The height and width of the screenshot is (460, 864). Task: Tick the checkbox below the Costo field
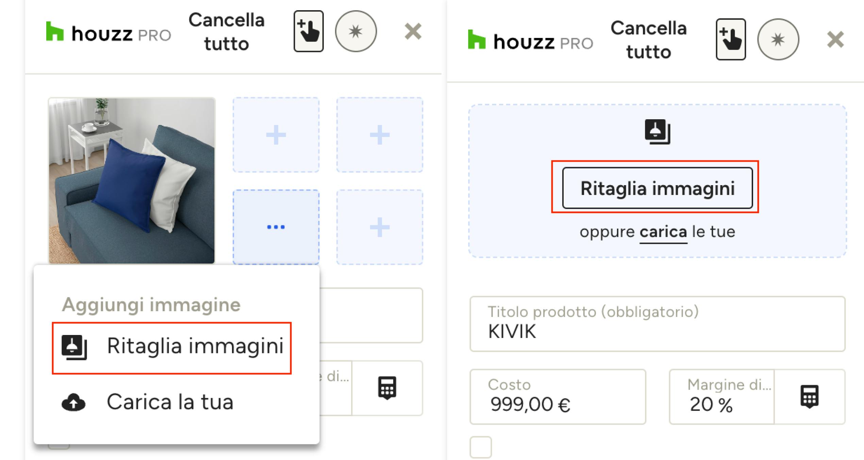coord(481,447)
